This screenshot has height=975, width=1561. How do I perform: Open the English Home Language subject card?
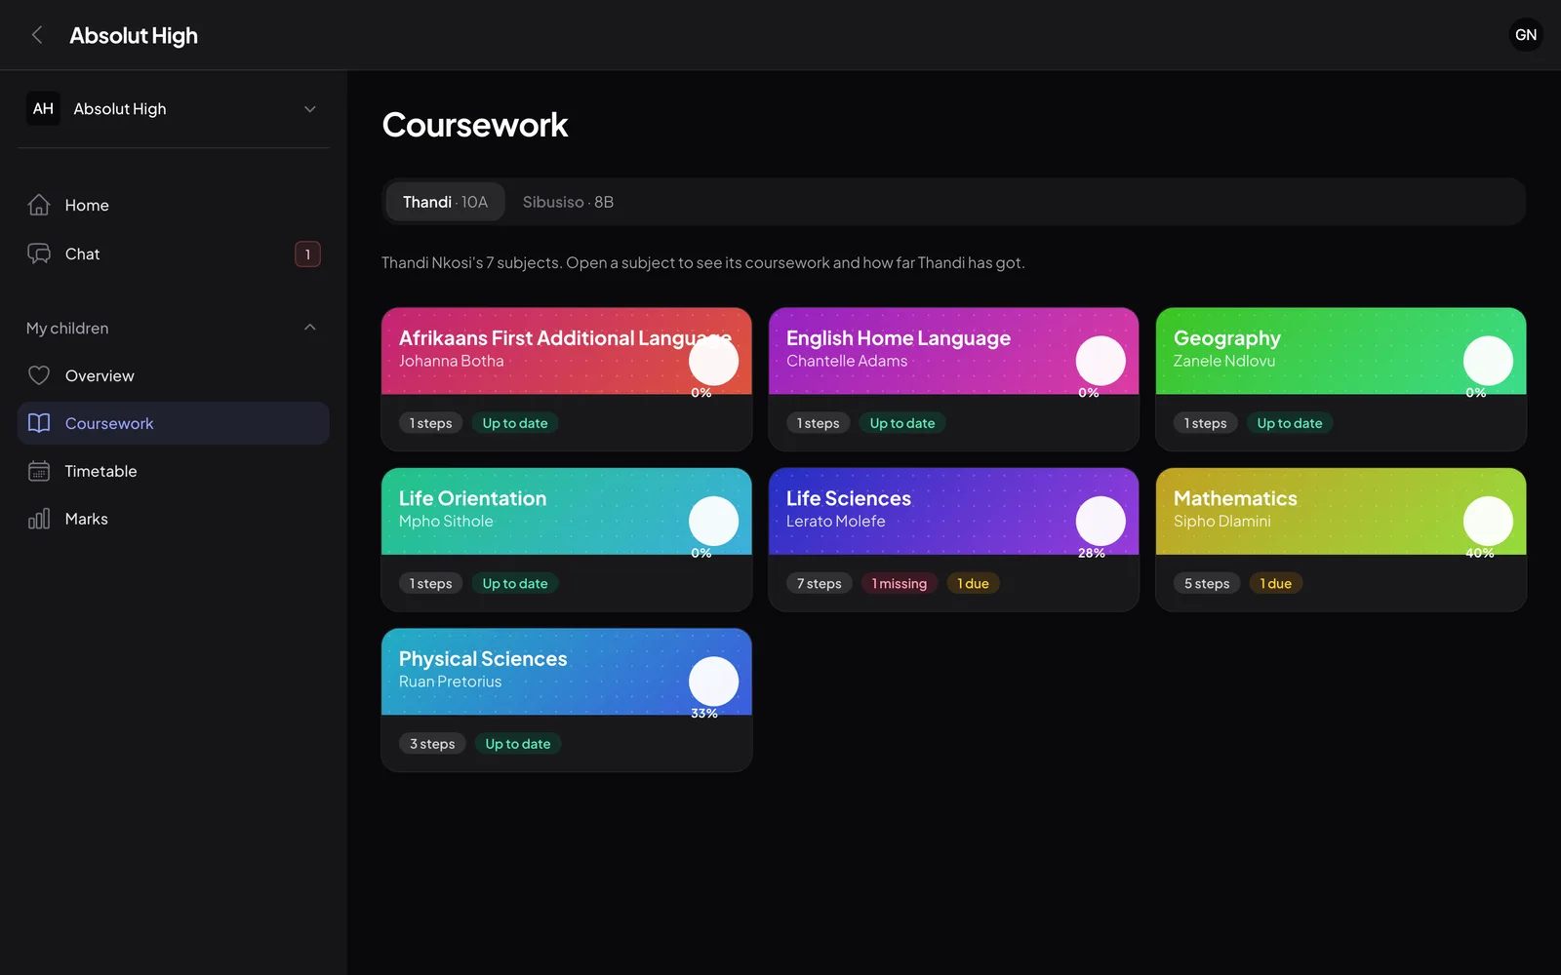[x=954, y=379]
